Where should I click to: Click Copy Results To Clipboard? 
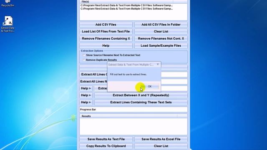tap(106, 146)
